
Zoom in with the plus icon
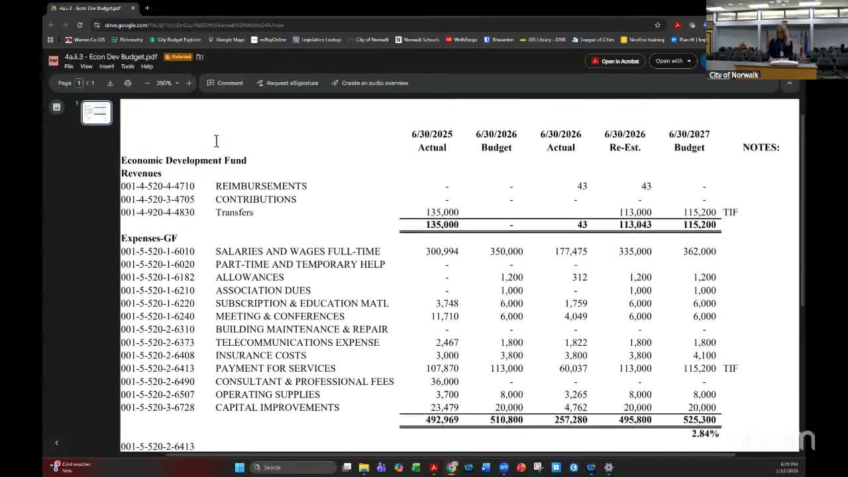pyautogui.click(x=189, y=83)
